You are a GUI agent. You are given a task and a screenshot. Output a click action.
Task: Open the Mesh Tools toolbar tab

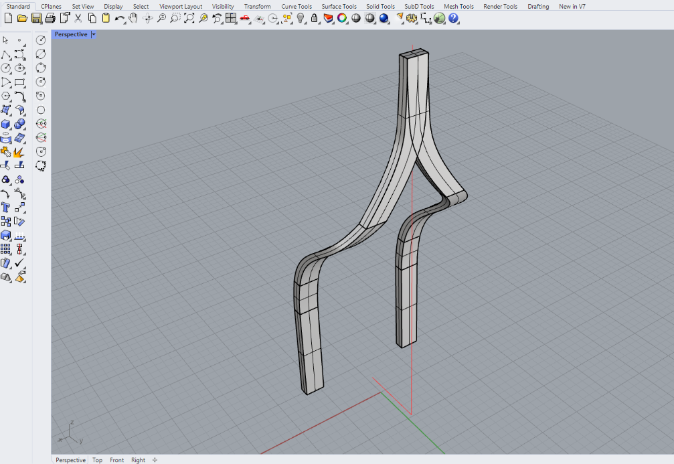(x=458, y=7)
